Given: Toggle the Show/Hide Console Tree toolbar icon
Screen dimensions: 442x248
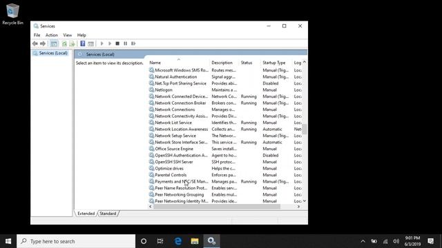Looking at the screenshot, I should (x=54, y=43).
